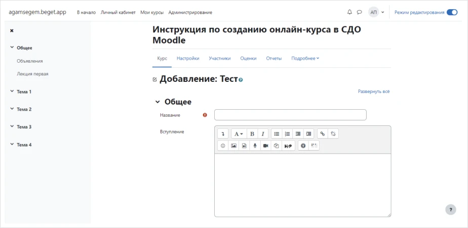Insert an image into the editor

click(x=233, y=146)
